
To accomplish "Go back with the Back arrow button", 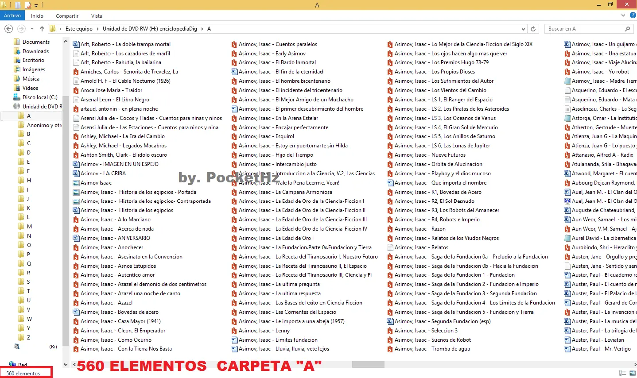I will [x=8, y=29].
